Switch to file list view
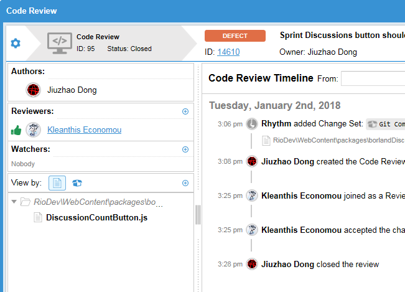The image size is (405, 292). pos(57,183)
